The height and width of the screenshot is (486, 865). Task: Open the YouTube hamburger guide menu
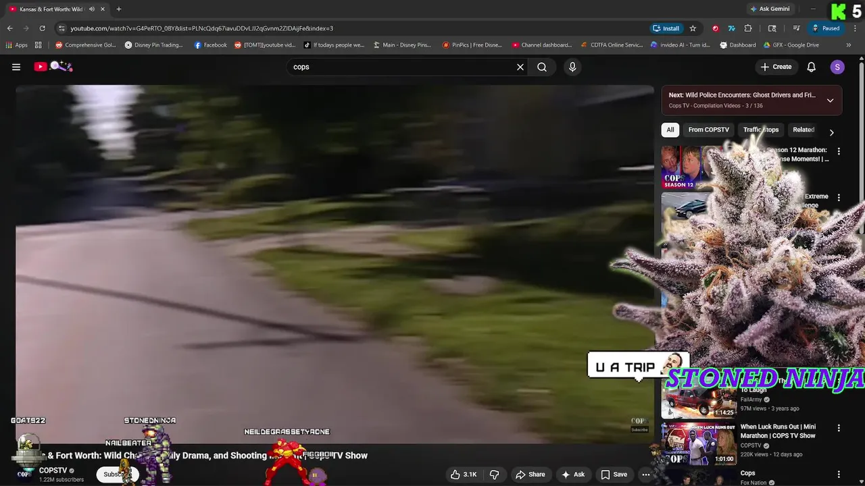(16, 67)
